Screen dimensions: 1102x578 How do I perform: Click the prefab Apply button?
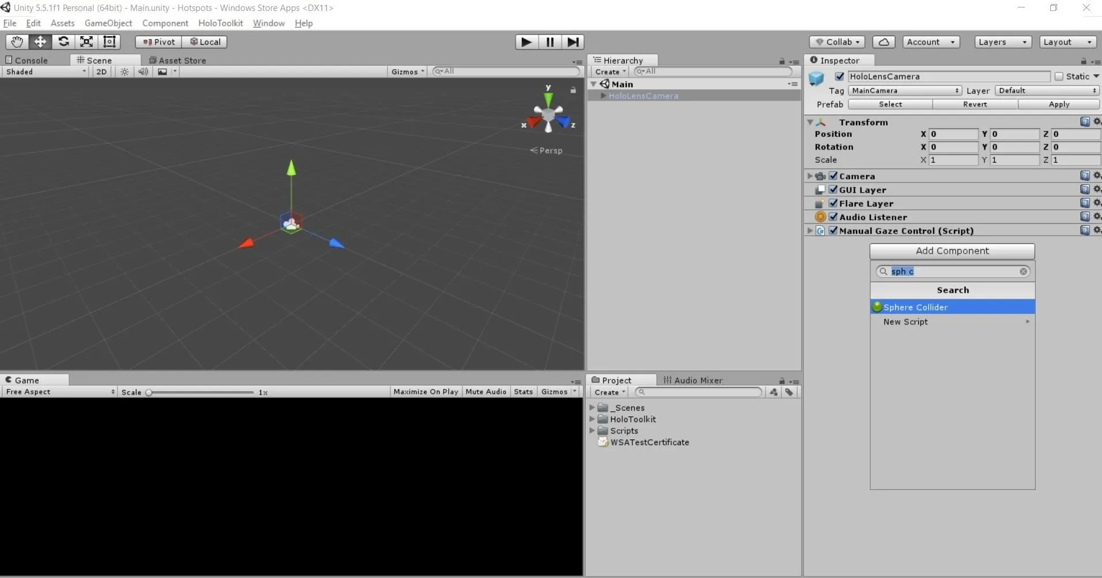(x=1059, y=105)
